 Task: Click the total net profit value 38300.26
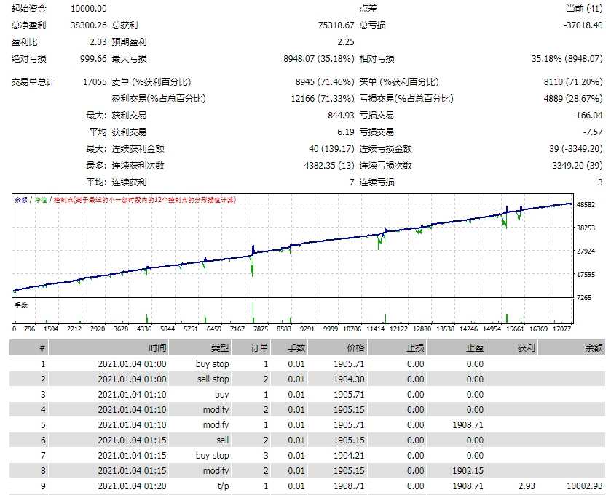tap(89, 25)
